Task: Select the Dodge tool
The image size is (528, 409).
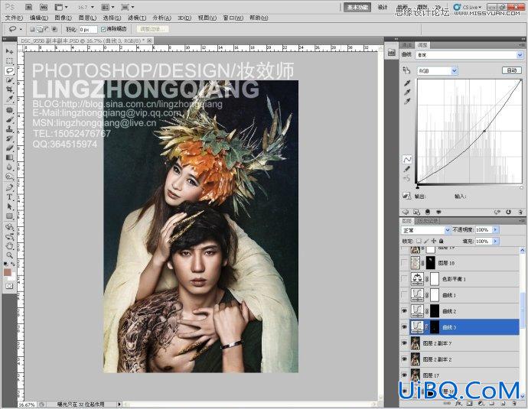Action: point(9,177)
